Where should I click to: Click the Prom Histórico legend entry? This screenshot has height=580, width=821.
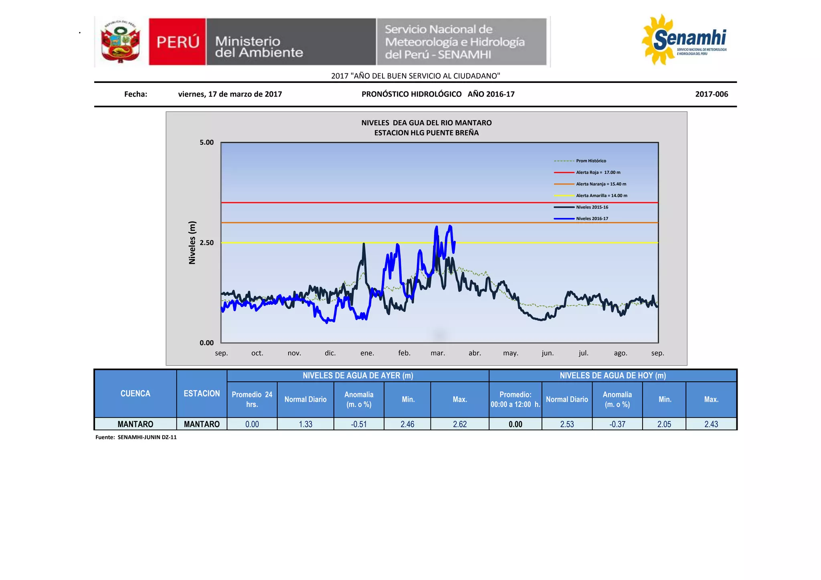pyautogui.click(x=590, y=161)
